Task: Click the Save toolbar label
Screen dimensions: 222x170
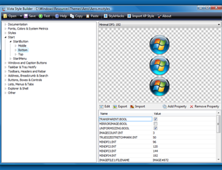Action: [x=32, y=16]
